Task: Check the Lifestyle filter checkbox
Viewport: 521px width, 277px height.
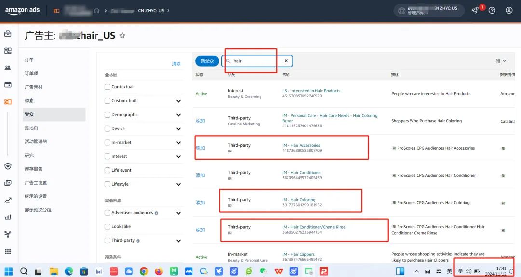Action: 107,184
